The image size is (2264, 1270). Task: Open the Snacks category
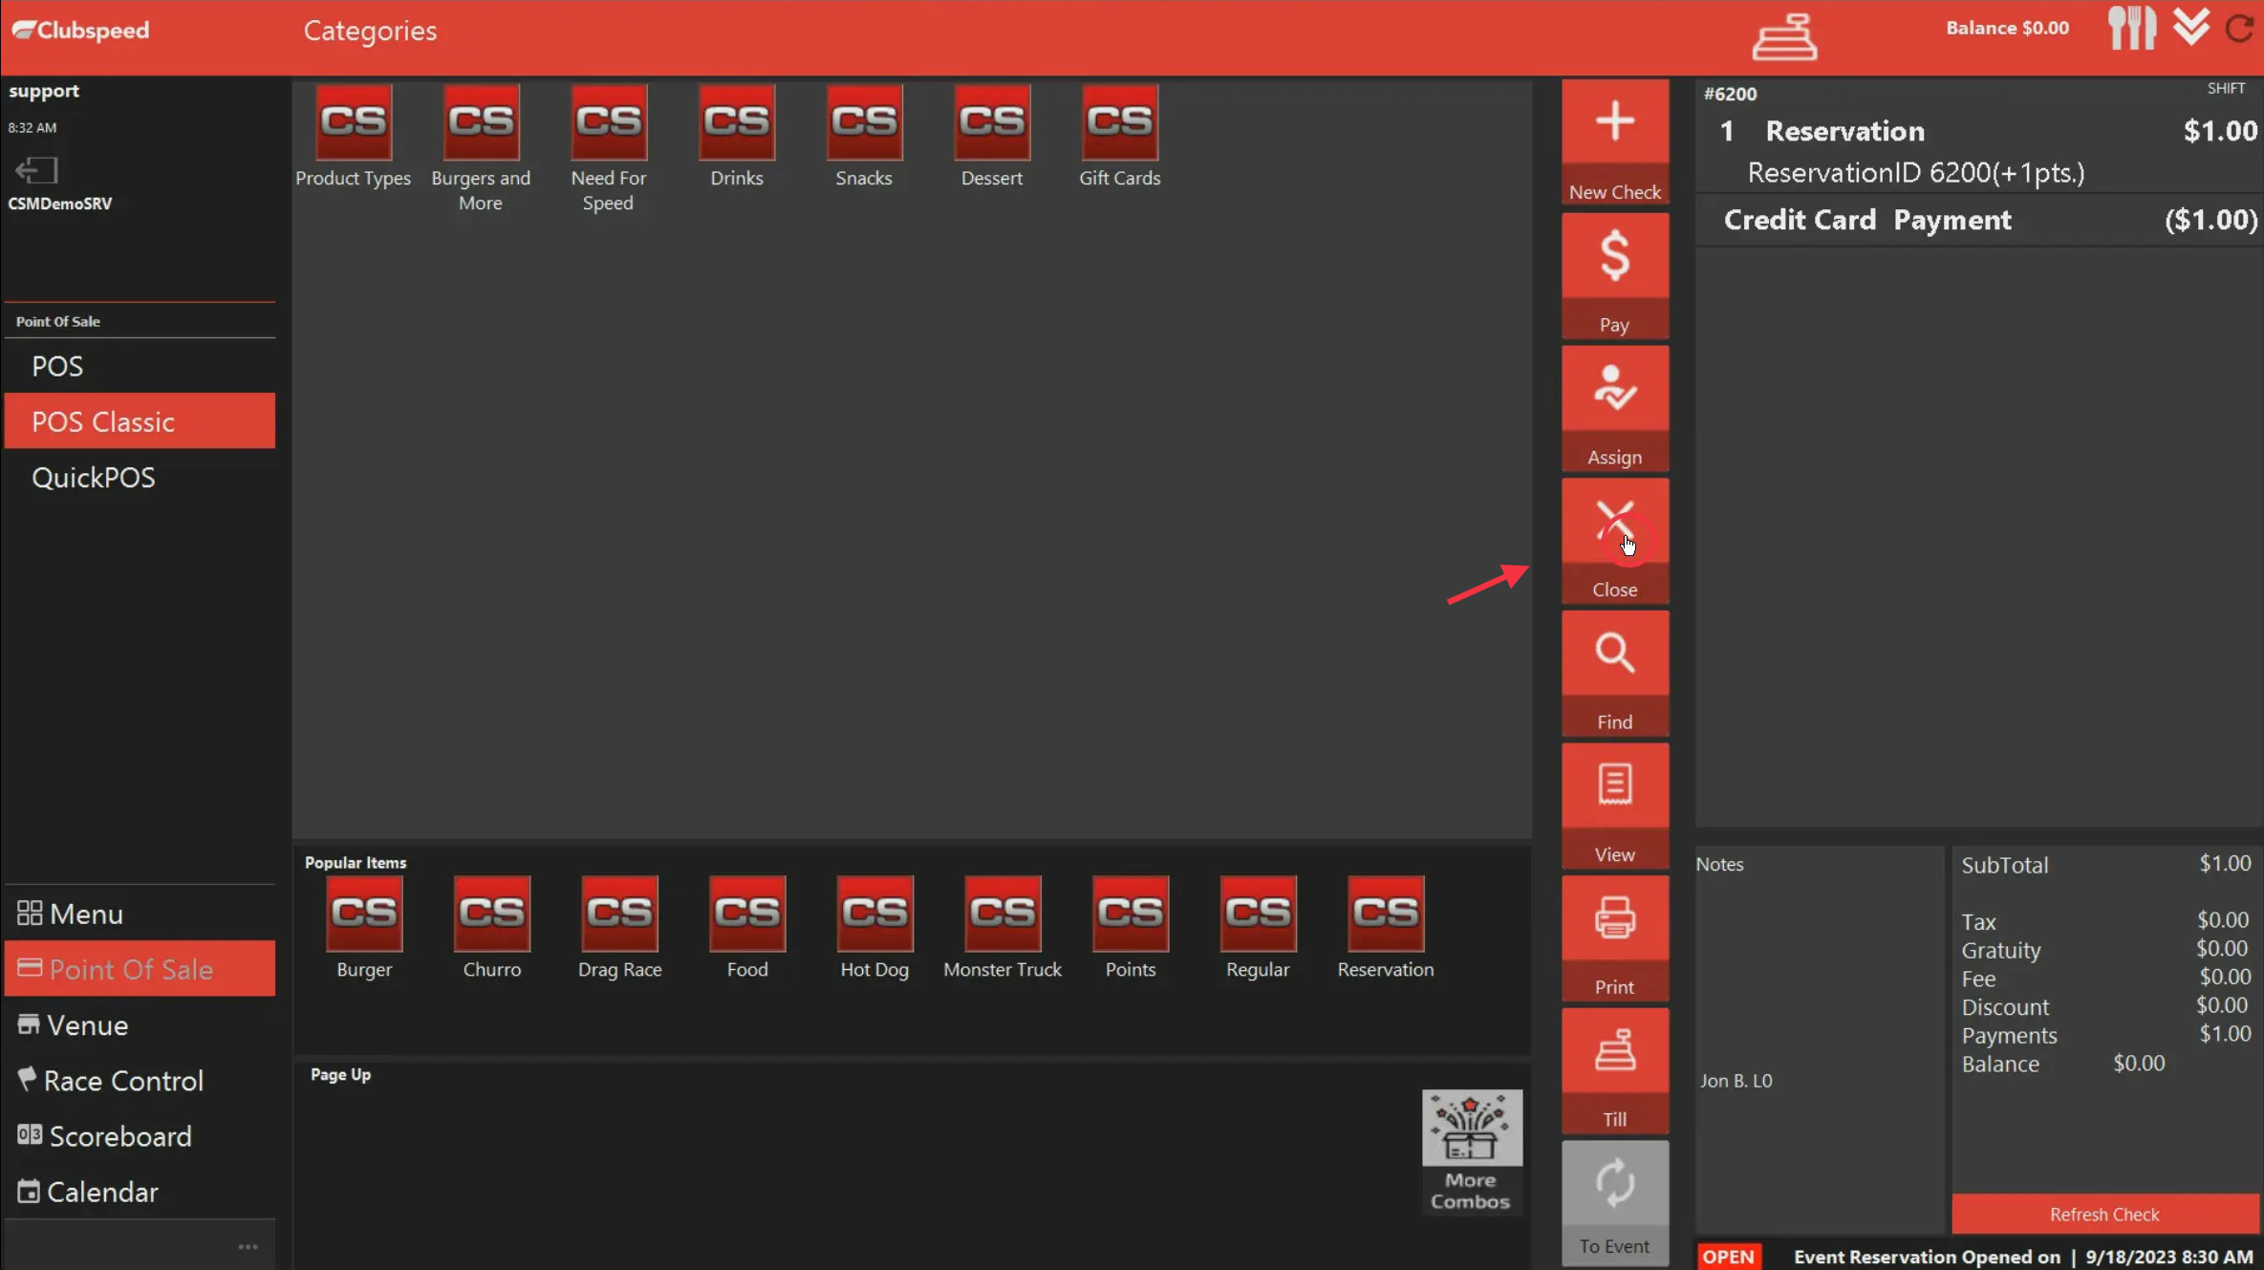point(864,137)
